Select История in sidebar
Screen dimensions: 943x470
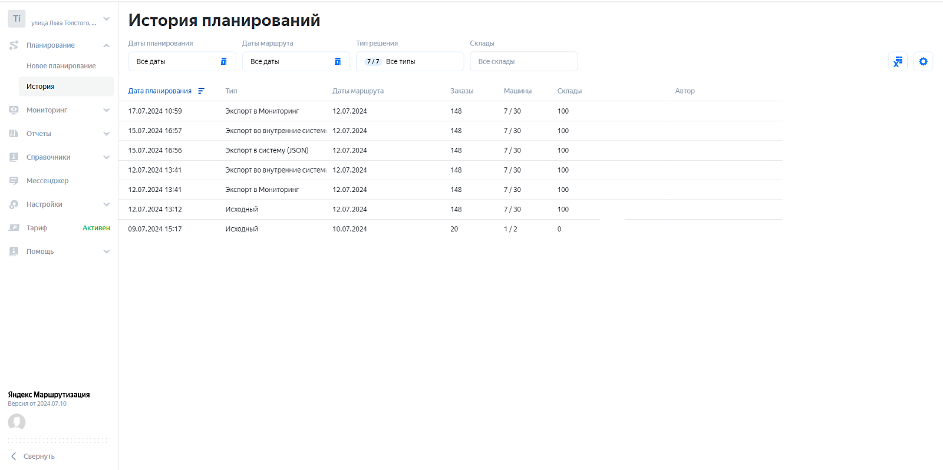[66, 87]
